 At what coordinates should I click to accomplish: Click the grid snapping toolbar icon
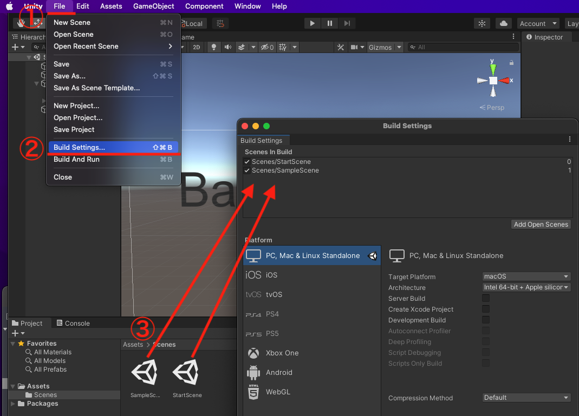tap(220, 23)
